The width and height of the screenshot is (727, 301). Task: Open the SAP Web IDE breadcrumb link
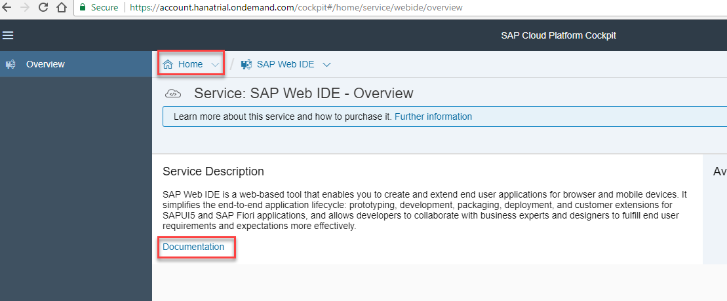tap(286, 64)
